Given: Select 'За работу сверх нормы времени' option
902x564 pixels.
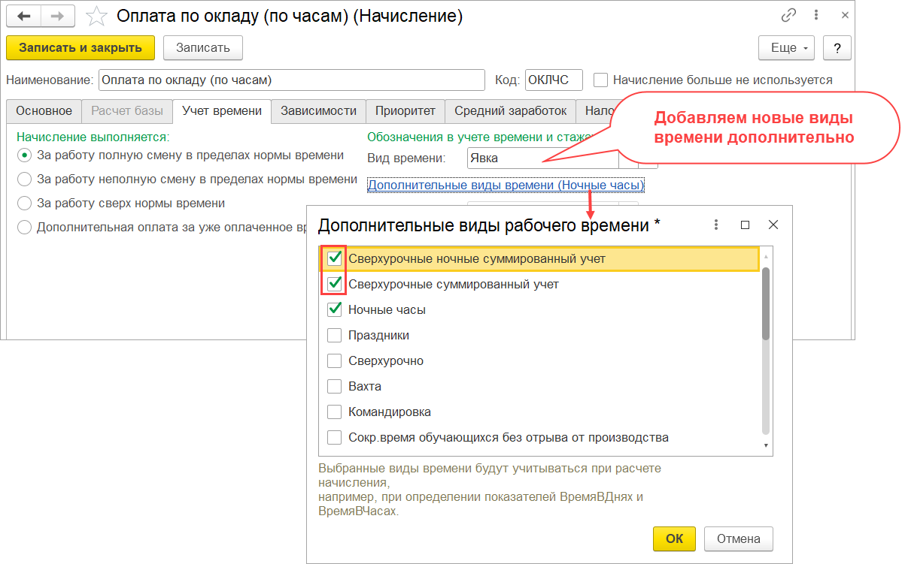Looking at the screenshot, I should coord(24,204).
